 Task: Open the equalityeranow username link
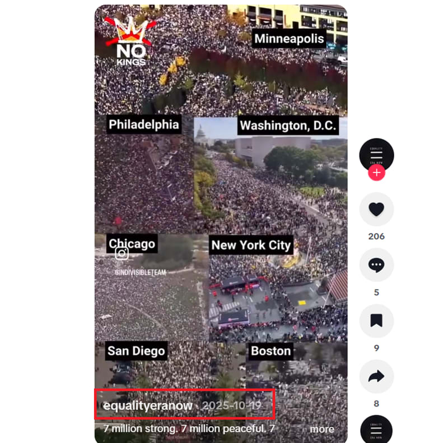148,405
